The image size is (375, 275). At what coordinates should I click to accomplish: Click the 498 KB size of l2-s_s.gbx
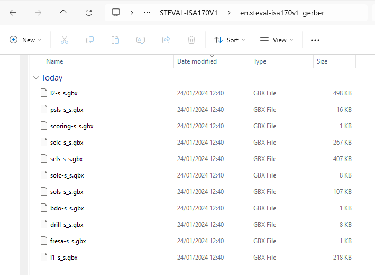(x=342, y=93)
